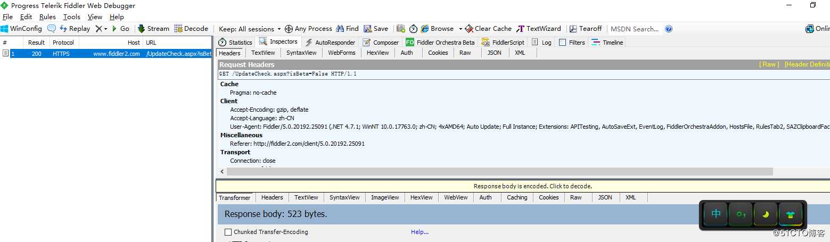Open the Edit menu
Screen dimensions: 830x242
point(26,16)
